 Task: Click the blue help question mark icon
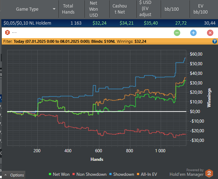click(x=214, y=41)
